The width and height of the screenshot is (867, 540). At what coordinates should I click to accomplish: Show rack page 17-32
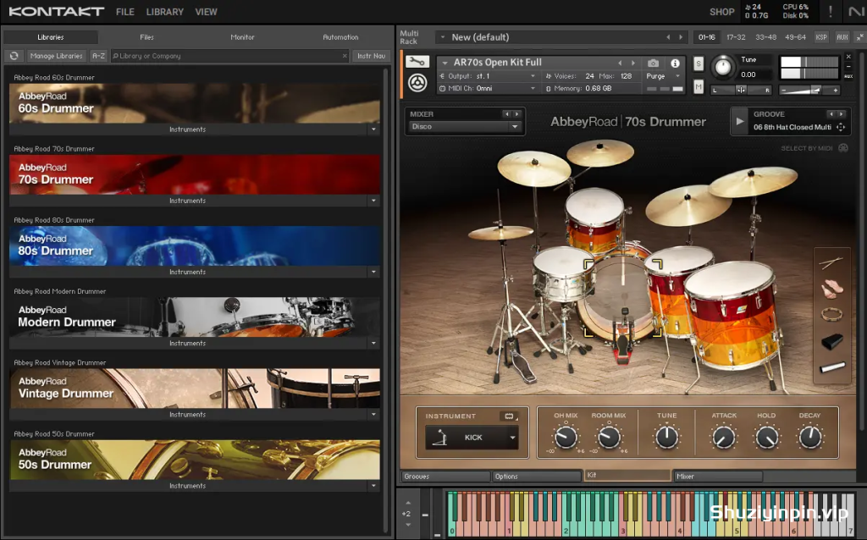(736, 37)
